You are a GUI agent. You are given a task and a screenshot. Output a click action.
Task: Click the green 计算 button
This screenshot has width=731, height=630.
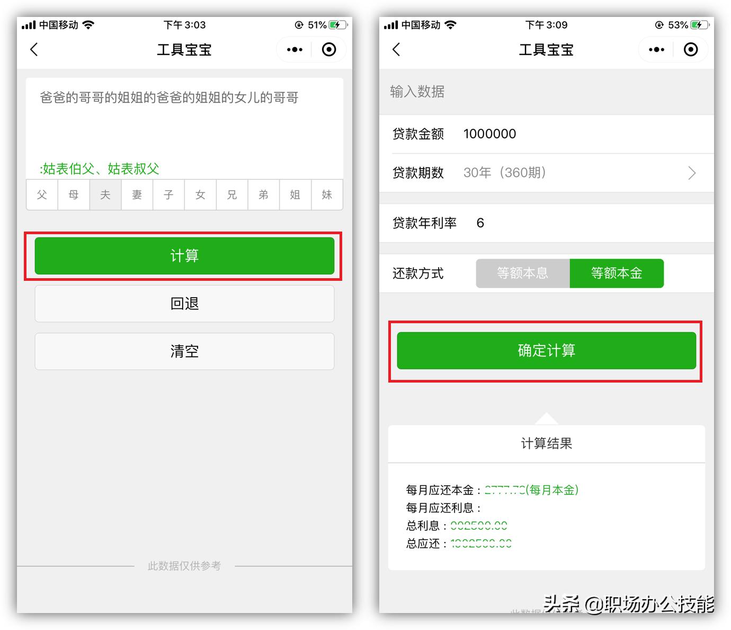point(184,256)
